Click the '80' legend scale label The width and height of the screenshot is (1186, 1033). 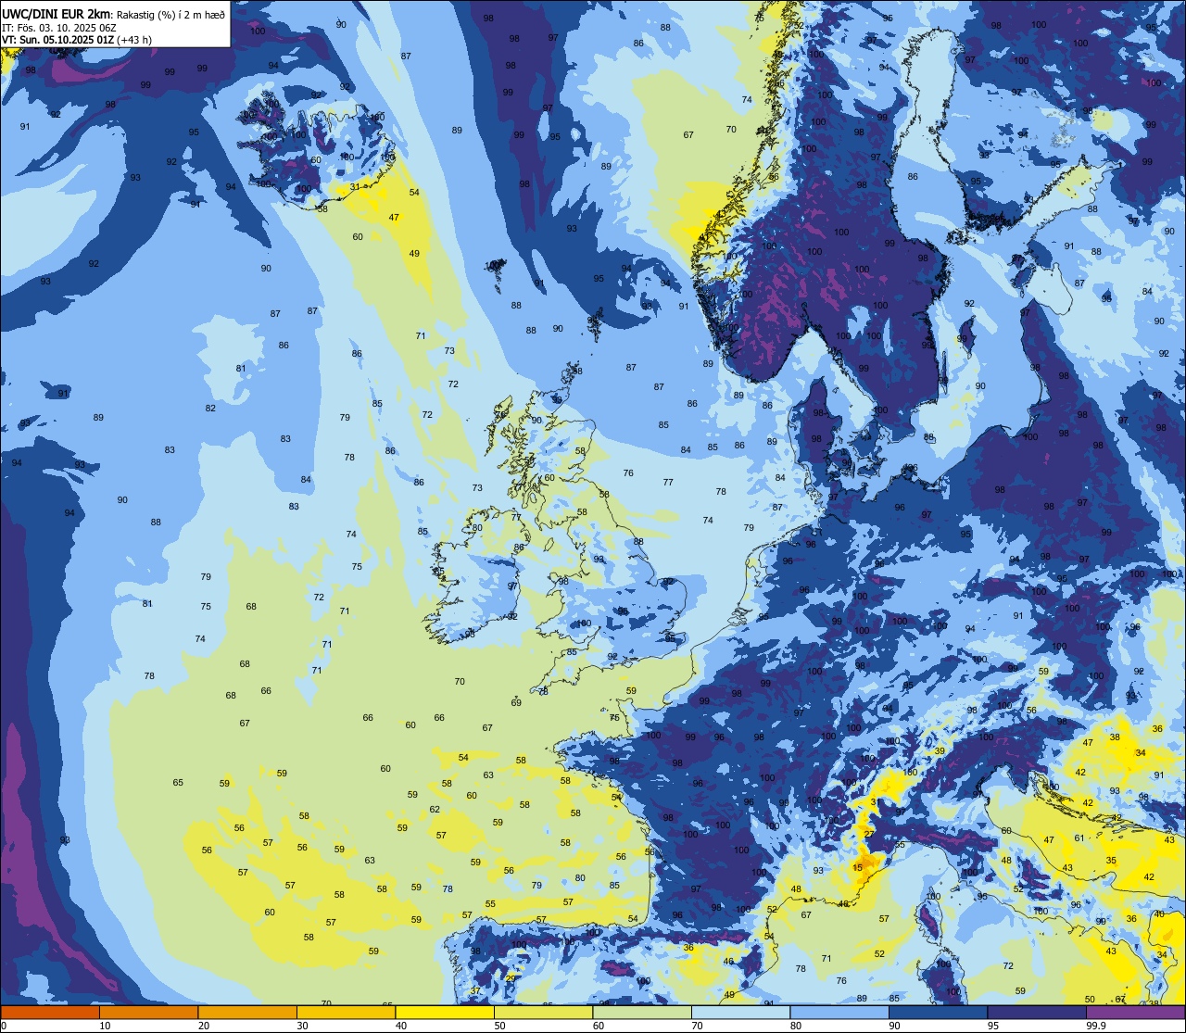[796, 1026]
